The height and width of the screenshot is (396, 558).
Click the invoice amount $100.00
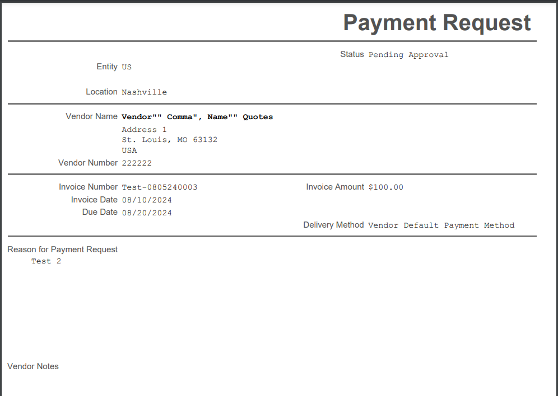(385, 187)
